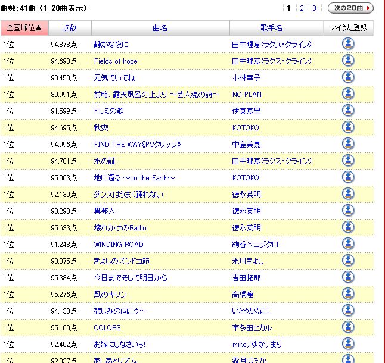Go to page 2 of results
This screenshot has height=363, width=385.
click(x=302, y=8)
